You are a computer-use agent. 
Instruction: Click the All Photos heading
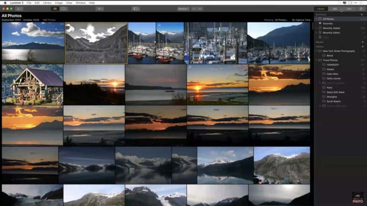point(11,16)
